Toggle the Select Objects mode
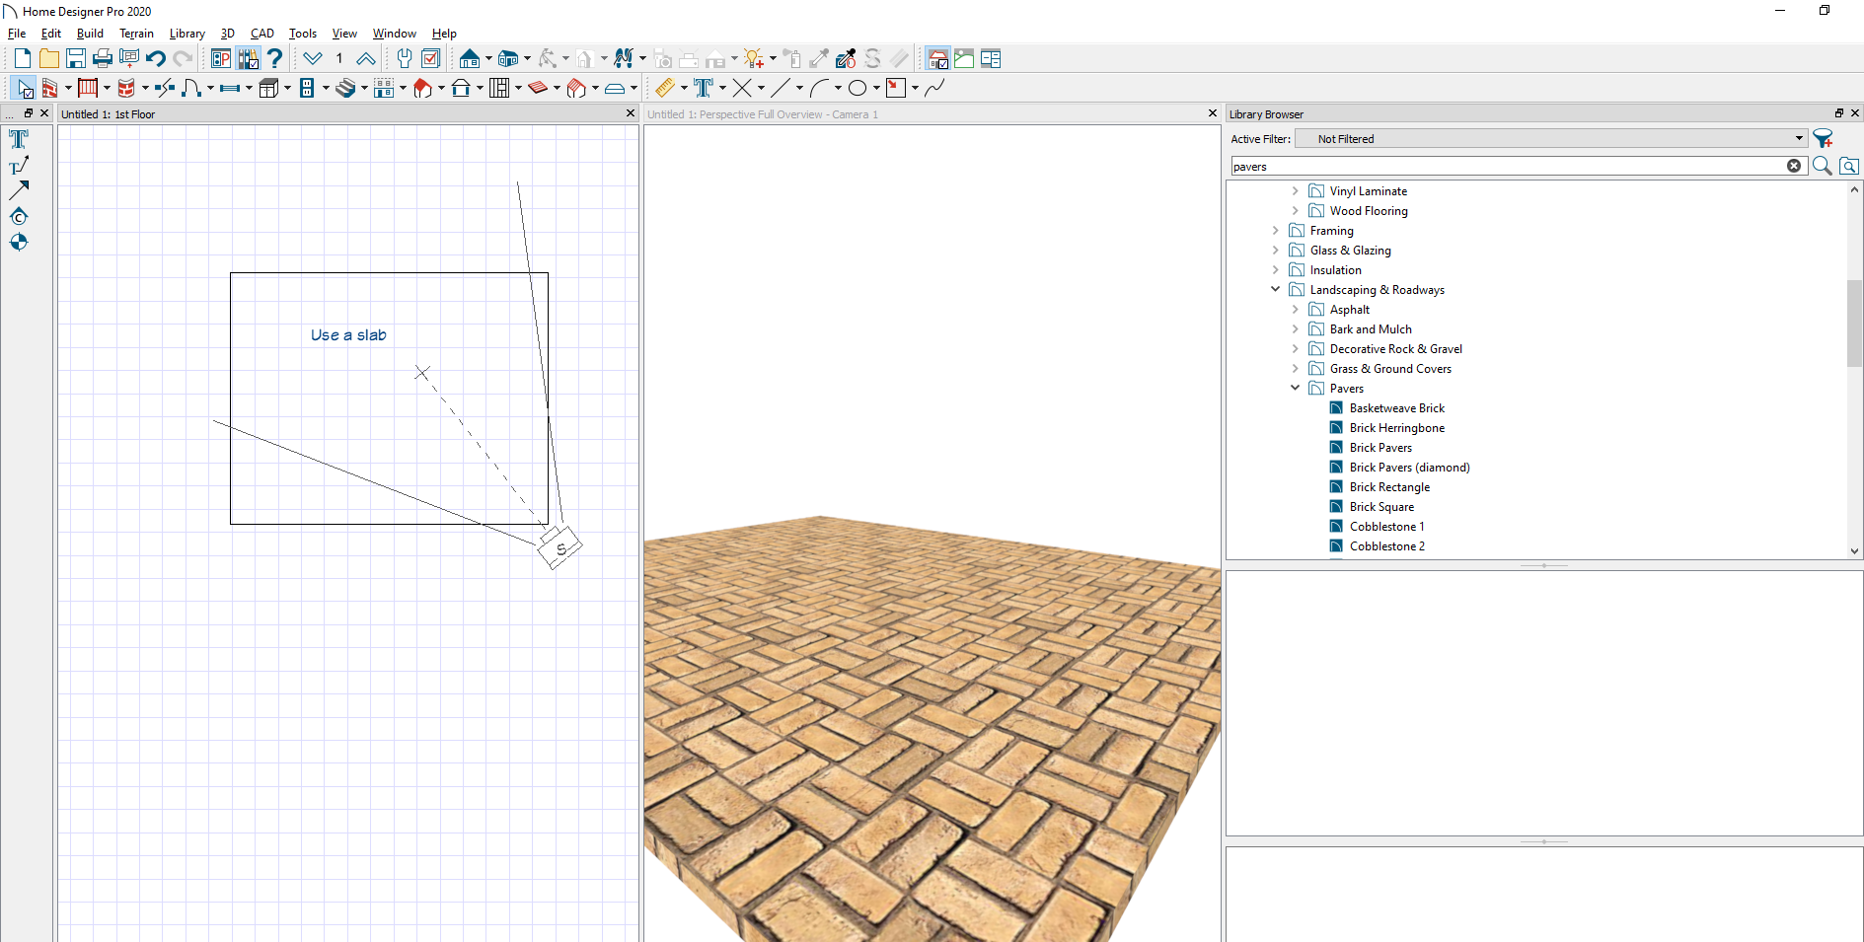The height and width of the screenshot is (942, 1864). [x=23, y=89]
